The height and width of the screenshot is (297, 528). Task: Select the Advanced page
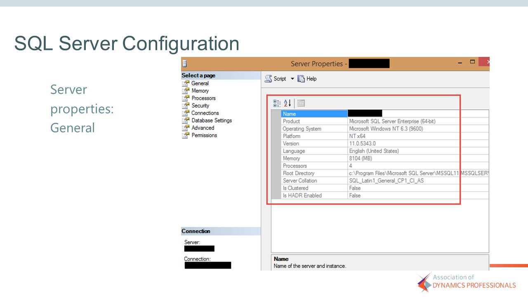[203, 128]
